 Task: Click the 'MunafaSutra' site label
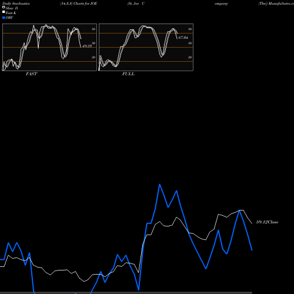(281, 4)
